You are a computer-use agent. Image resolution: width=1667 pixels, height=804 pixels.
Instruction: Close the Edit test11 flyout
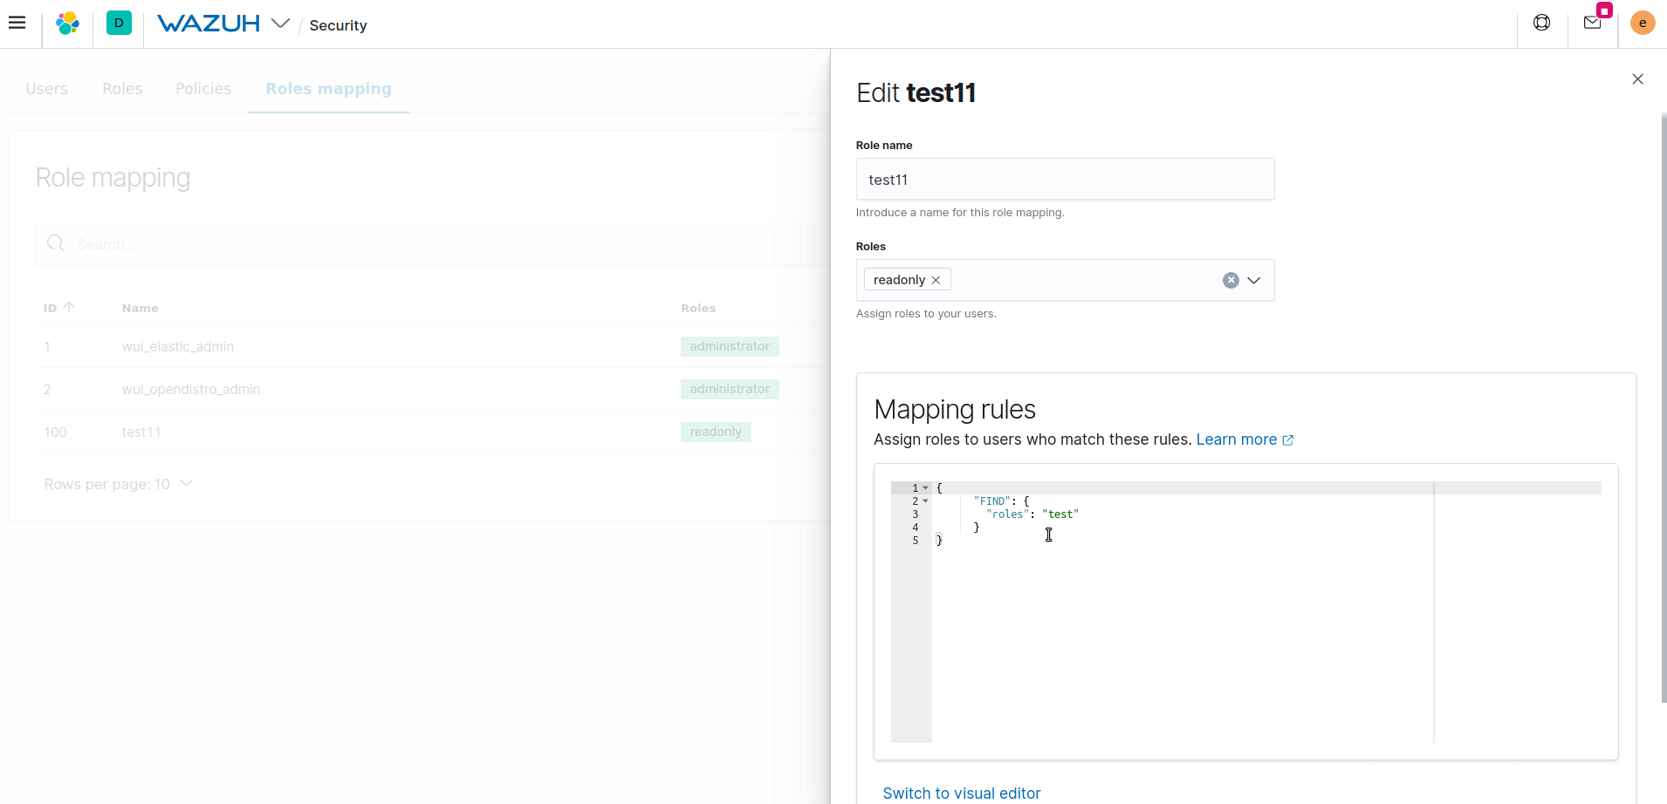[1637, 79]
